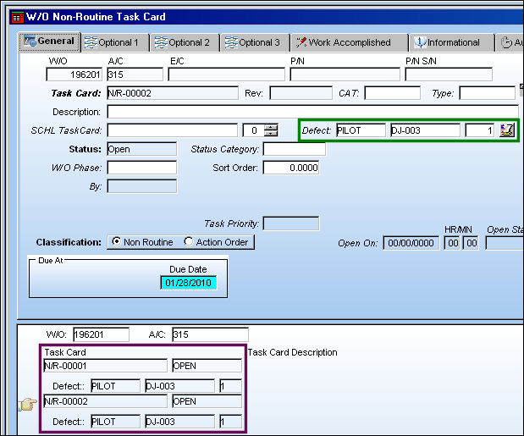This screenshot has width=524, height=436.
Task: Switch to the General tab
Action: pyautogui.click(x=49, y=41)
